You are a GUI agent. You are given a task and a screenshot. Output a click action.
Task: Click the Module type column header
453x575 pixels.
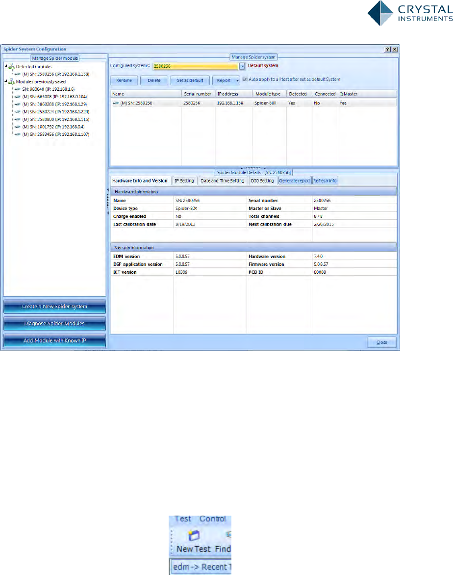(x=269, y=94)
